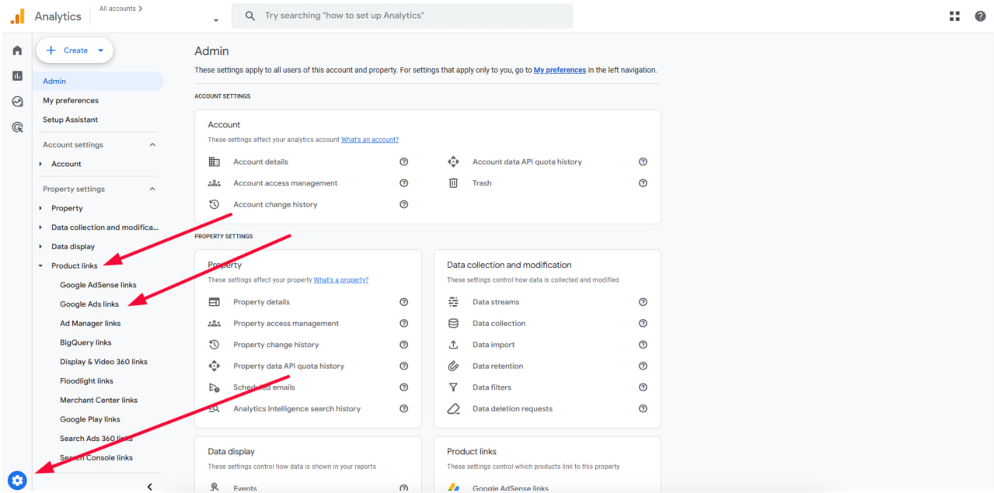The height and width of the screenshot is (493, 994).
Task: Click the Data import upload icon
Action: [x=454, y=345]
